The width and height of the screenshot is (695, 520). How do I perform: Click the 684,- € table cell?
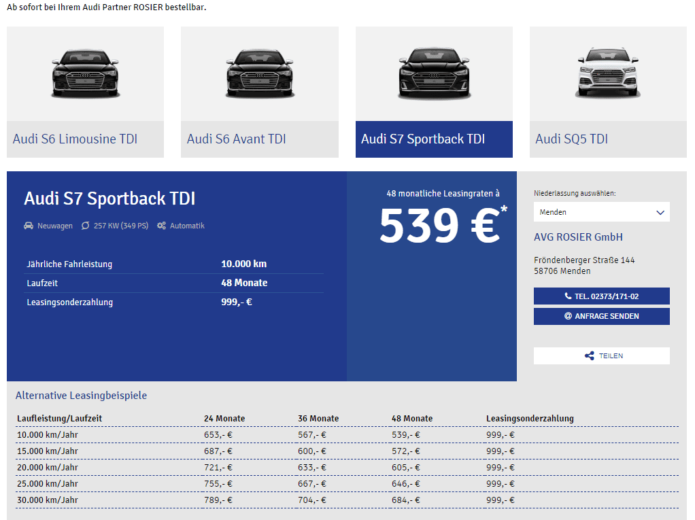click(x=406, y=500)
